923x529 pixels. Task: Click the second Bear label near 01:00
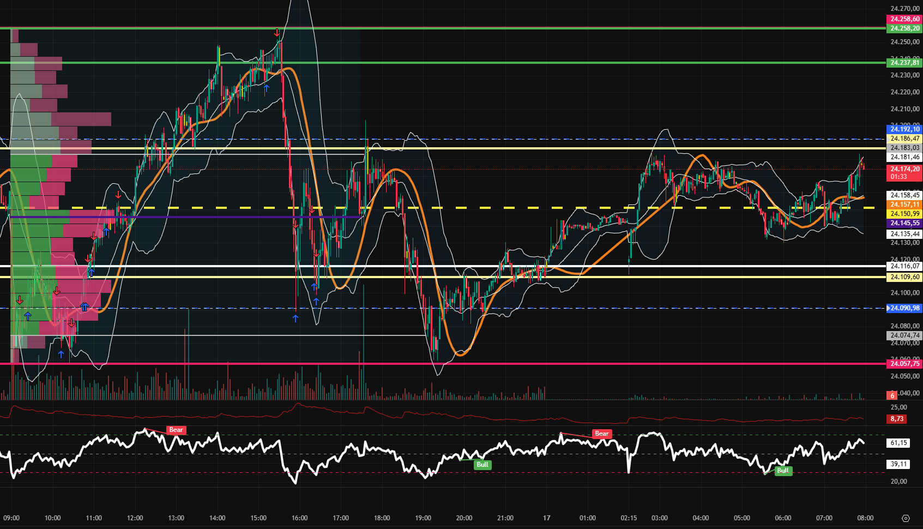[x=602, y=434]
